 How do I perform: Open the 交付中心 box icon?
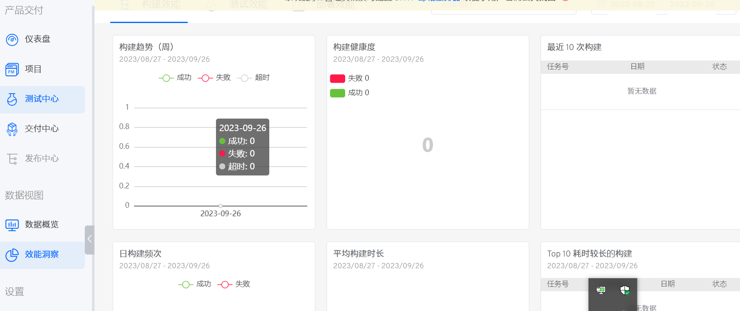click(12, 129)
